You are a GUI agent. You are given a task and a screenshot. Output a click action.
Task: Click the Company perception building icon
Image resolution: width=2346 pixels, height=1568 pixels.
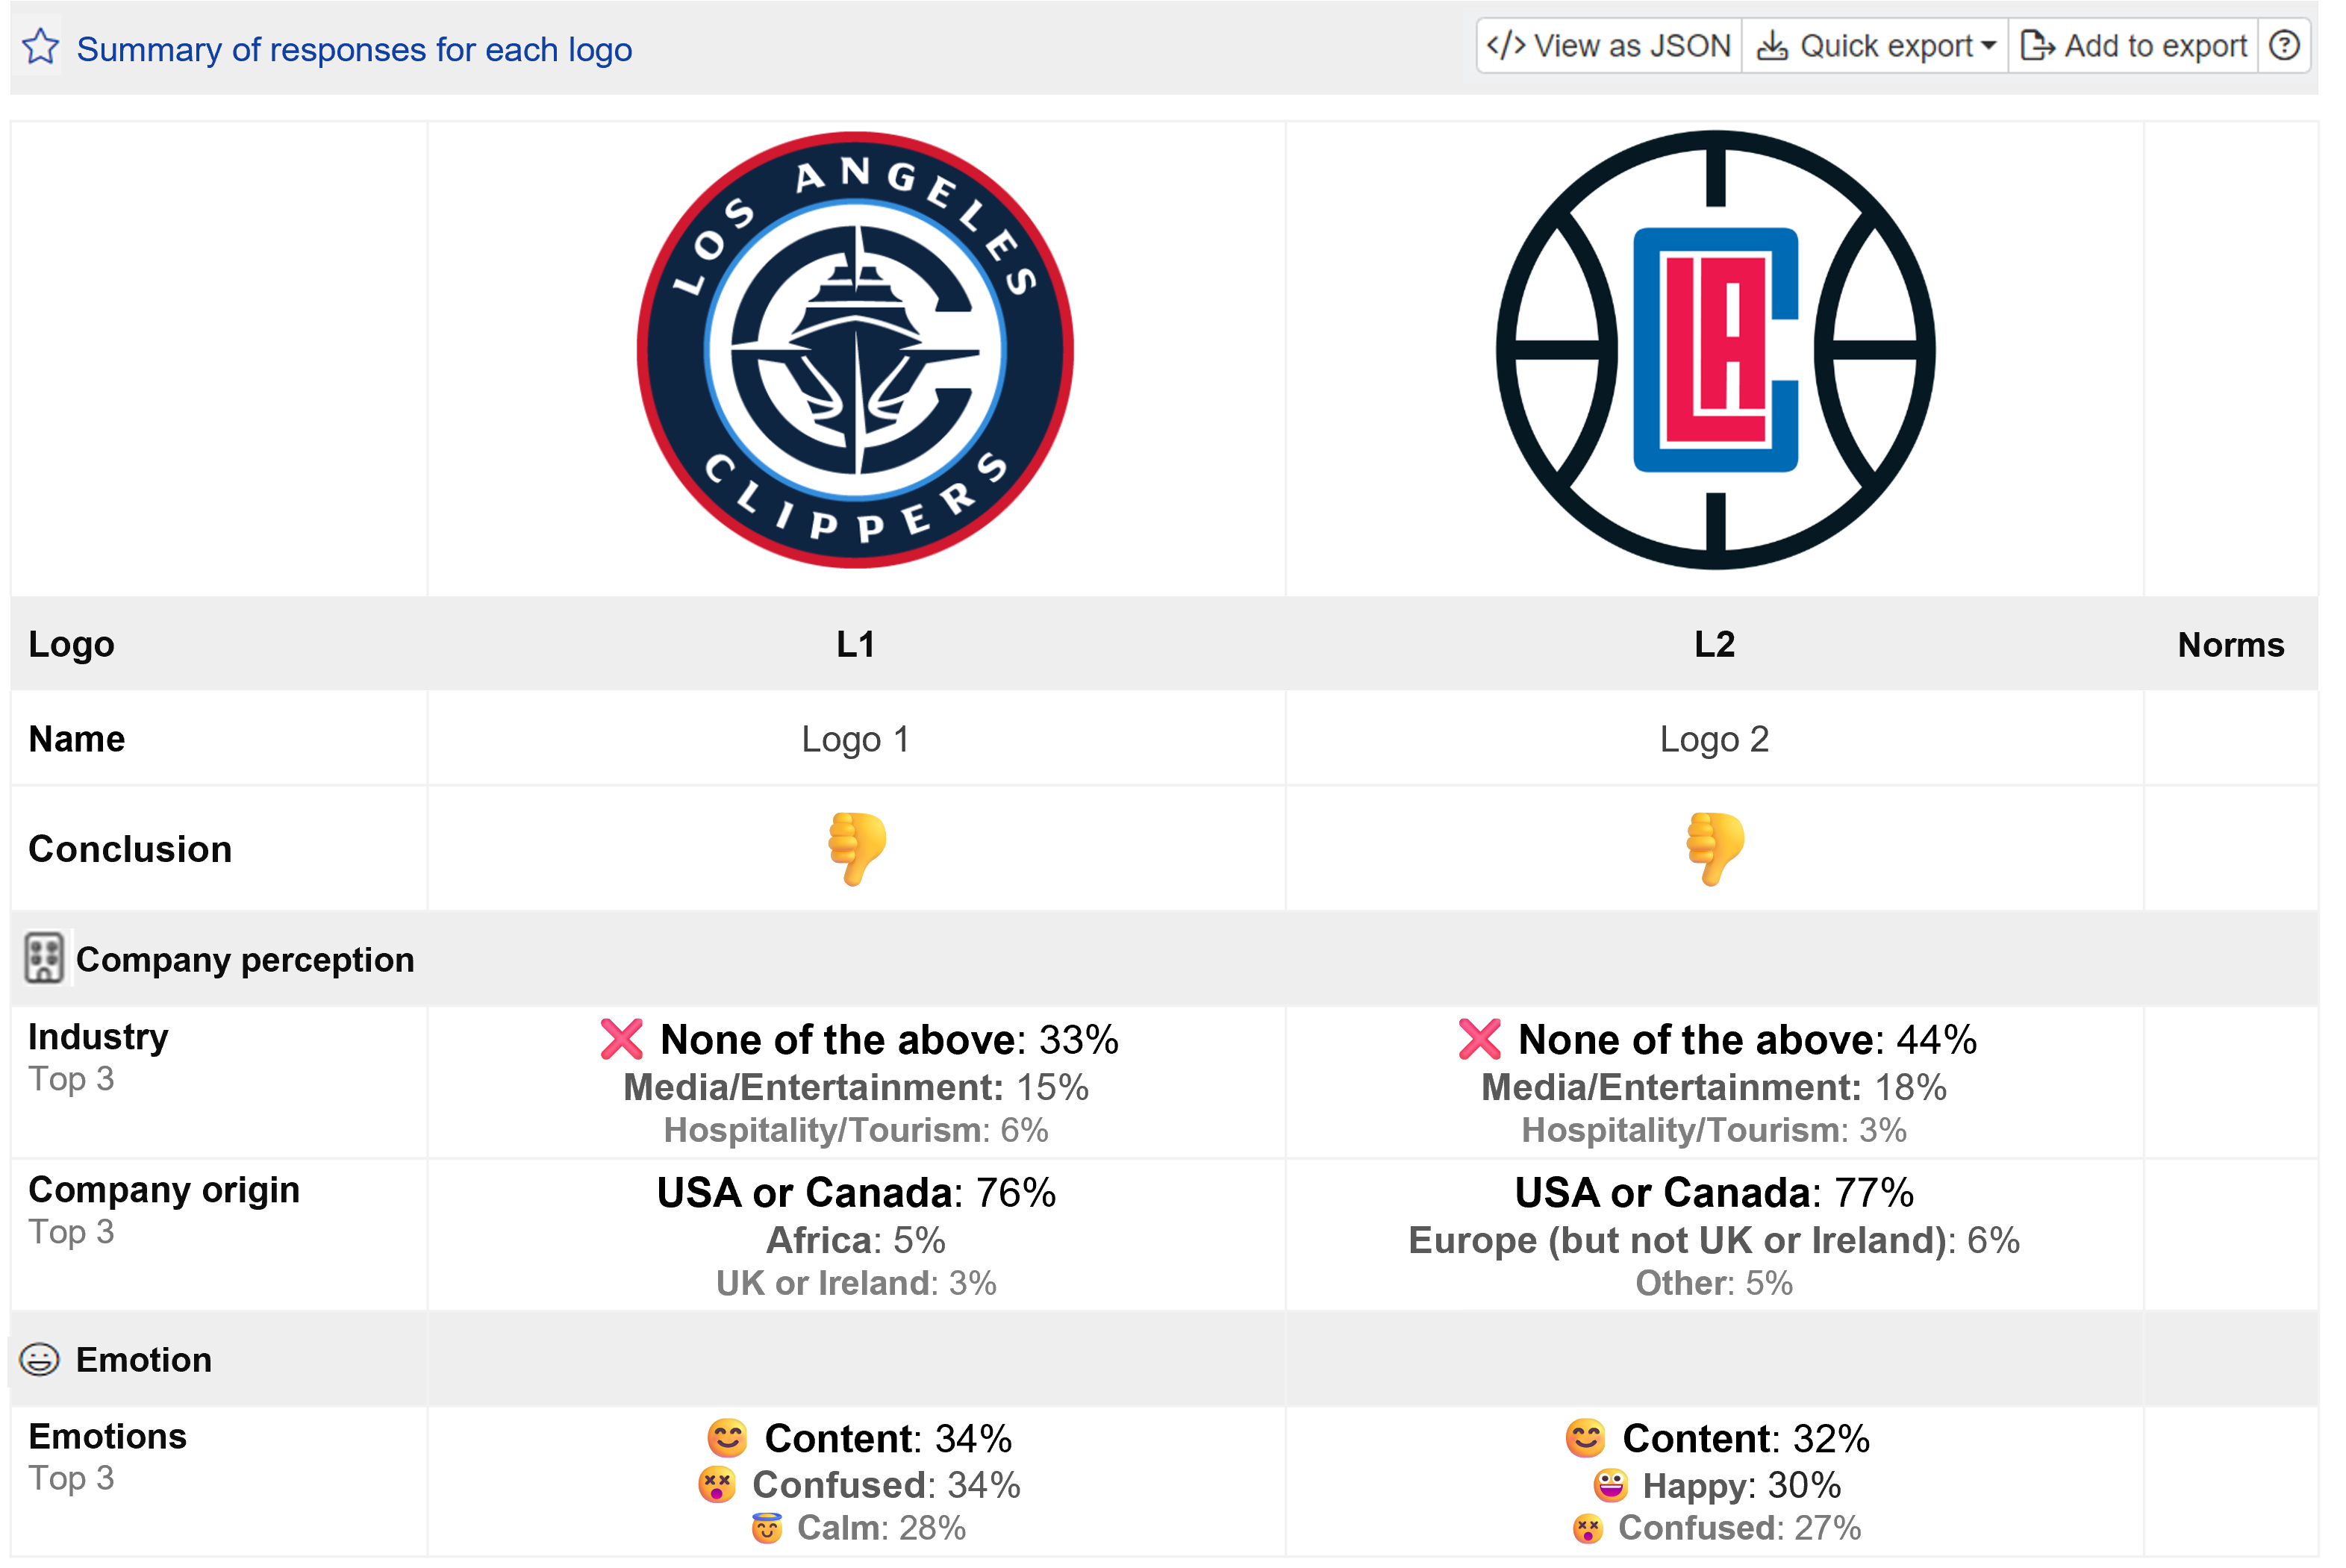44,958
